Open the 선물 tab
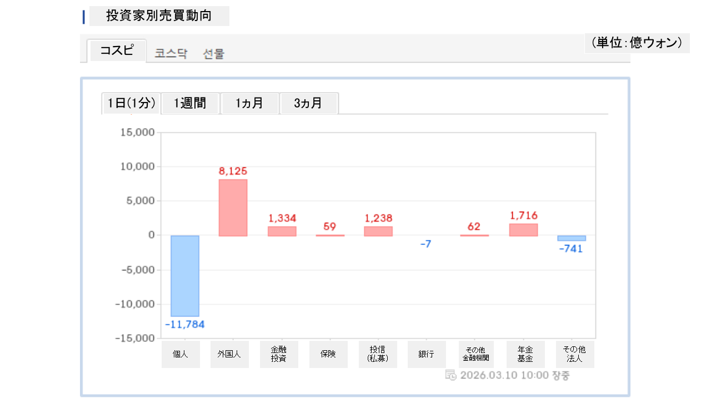The height and width of the screenshot is (399, 711). pyautogui.click(x=214, y=54)
